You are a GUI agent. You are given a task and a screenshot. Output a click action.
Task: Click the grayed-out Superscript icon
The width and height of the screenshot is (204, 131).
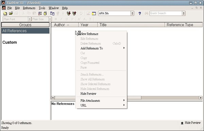pos(79,19)
